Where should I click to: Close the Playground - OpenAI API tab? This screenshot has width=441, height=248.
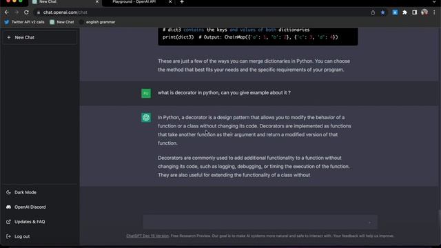click(x=170, y=2)
